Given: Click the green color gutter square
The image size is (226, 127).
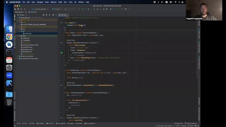Looking at the screenshot, I should click(x=61, y=53).
